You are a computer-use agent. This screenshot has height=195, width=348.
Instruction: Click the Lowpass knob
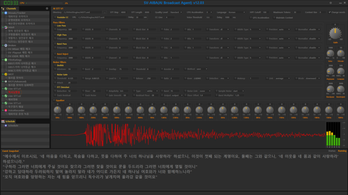[x=341, y=71]
